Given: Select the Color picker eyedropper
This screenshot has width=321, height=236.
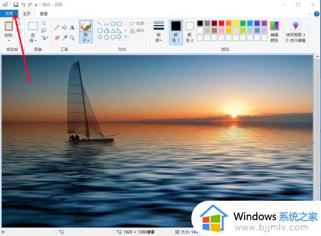Looking at the screenshot, I should (64, 38).
